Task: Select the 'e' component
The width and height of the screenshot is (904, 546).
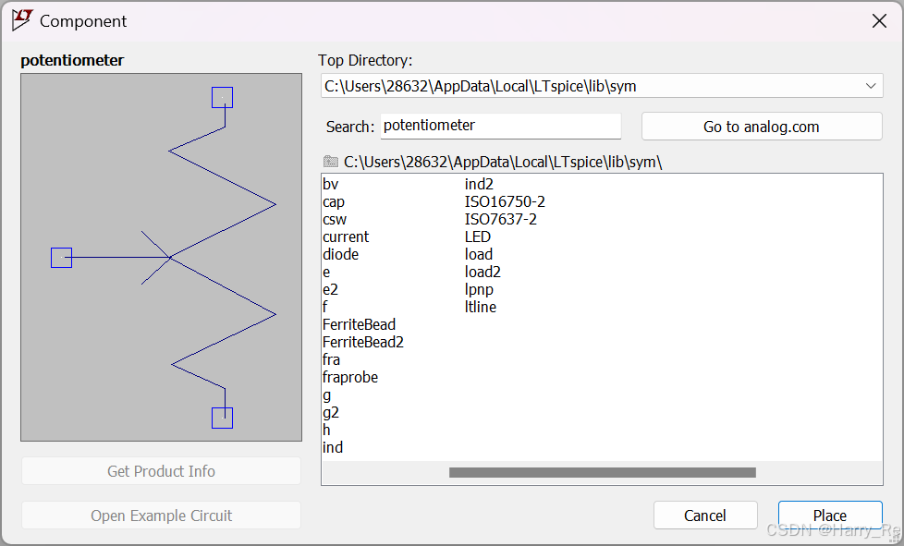Action: point(326,272)
